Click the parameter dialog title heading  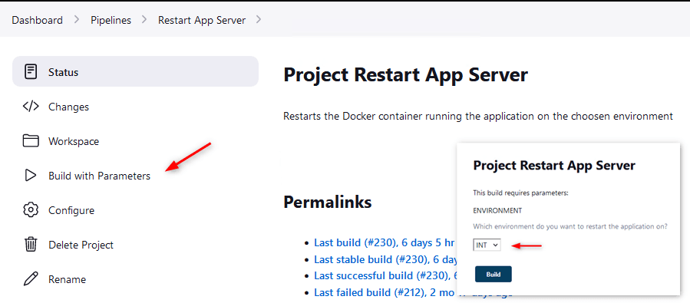coord(554,166)
